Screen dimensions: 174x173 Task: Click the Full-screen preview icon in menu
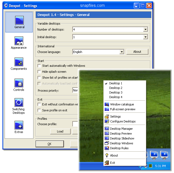coord(107,109)
